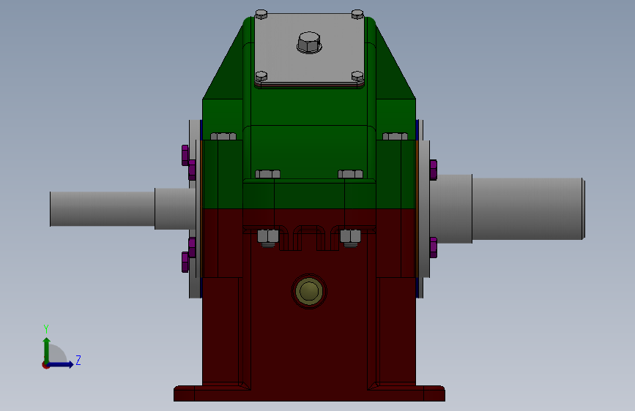This screenshot has height=411, width=635.
Task: Select the large diameter shaft end on the right
Action: pyautogui.click(x=528, y=208)
